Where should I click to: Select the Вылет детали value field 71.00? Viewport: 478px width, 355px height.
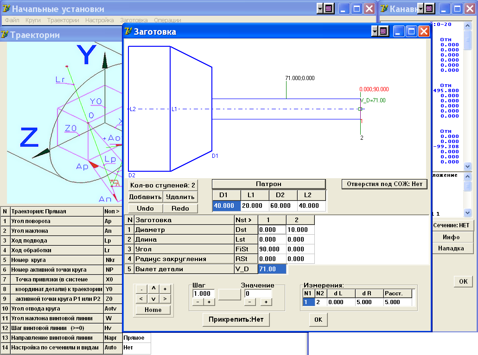coord(272,269)
